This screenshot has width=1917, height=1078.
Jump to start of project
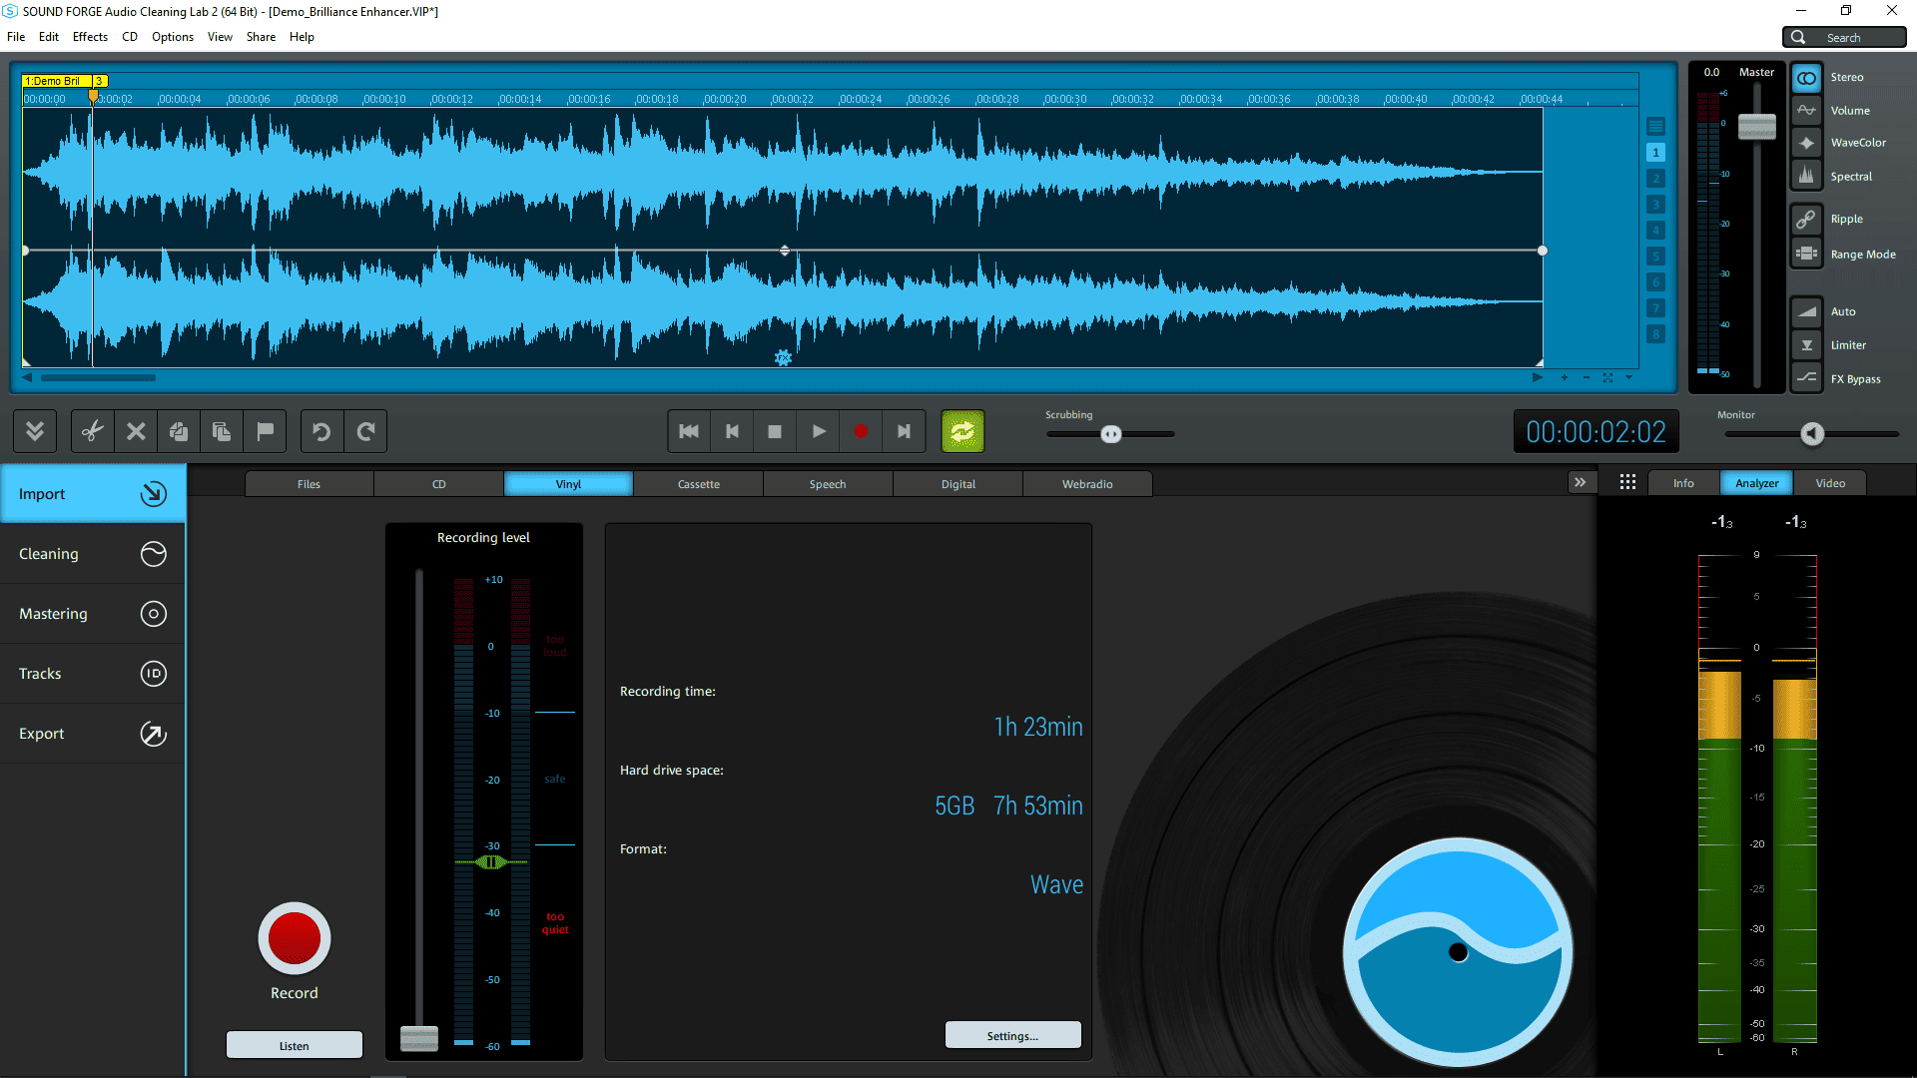tap(689, 431)
